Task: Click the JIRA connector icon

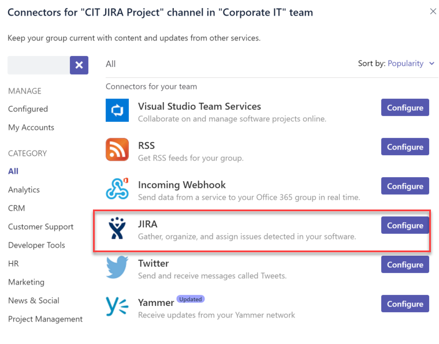Action: [117, 228]
